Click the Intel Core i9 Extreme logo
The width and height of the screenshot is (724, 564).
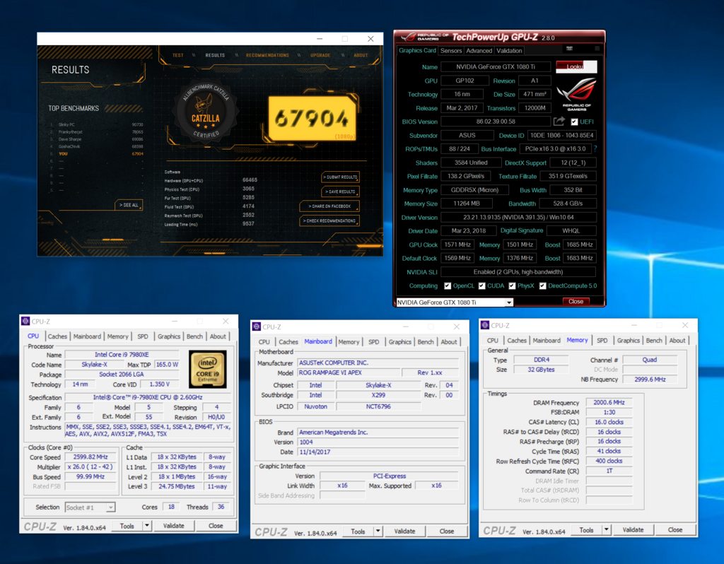(207, 369)
